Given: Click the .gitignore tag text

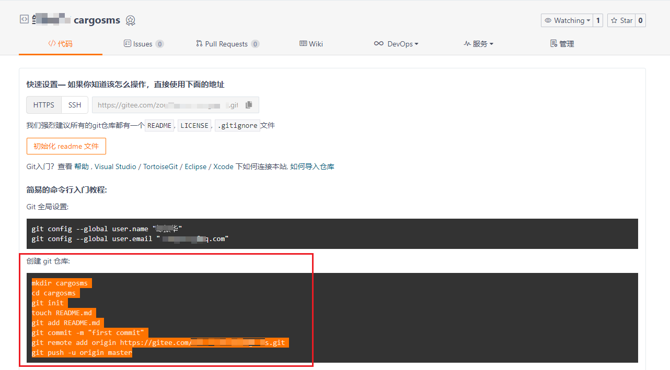Looking at the screenshot, I should pyautogui.click(x=237, y=125).
